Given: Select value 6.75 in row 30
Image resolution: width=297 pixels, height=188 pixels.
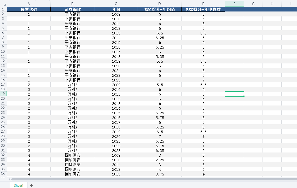Looking at the screenshot, I should tap(160, 146).
